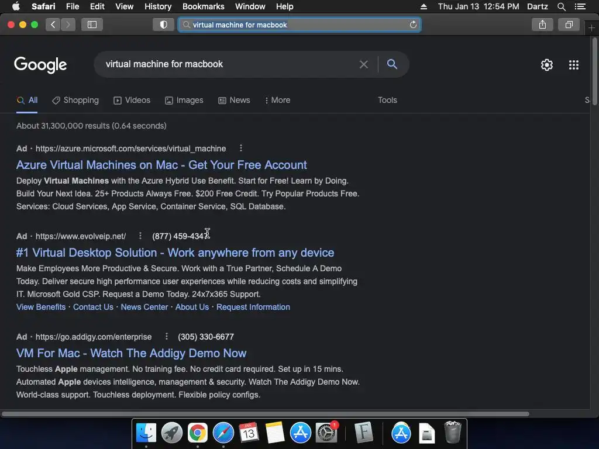The height and width of the screenshot is (449, 599).
Task: Launch Google Chrome from the Dock
Action: (198, 433)
